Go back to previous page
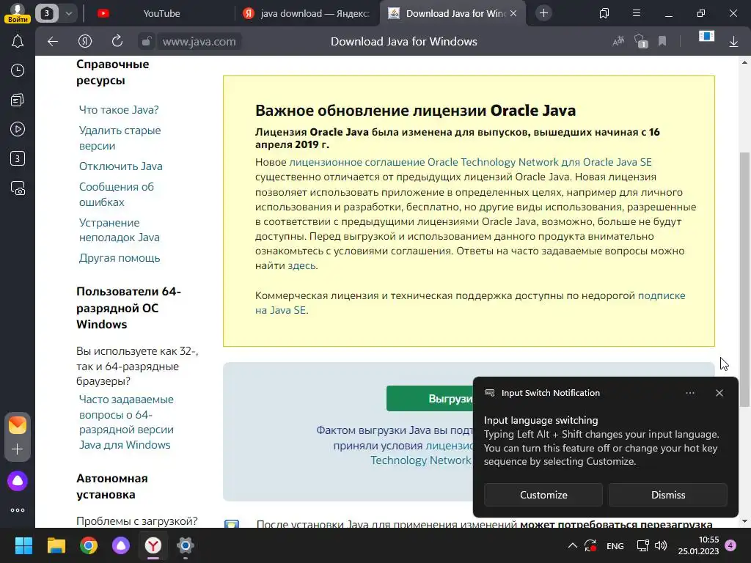The image size is (751, 563). pyautogui.click(x=53, y=42)
